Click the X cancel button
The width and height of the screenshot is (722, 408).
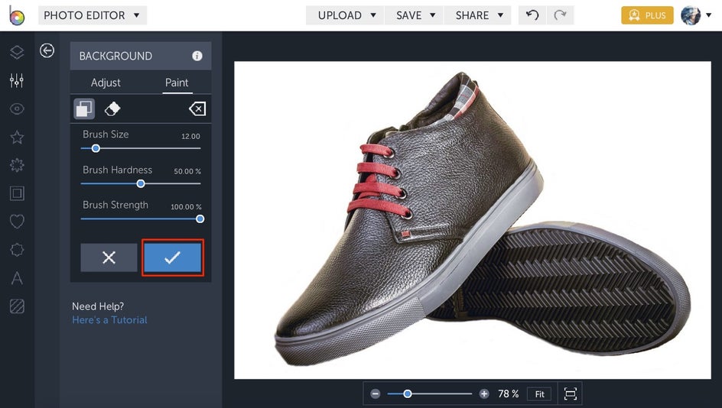109,257
